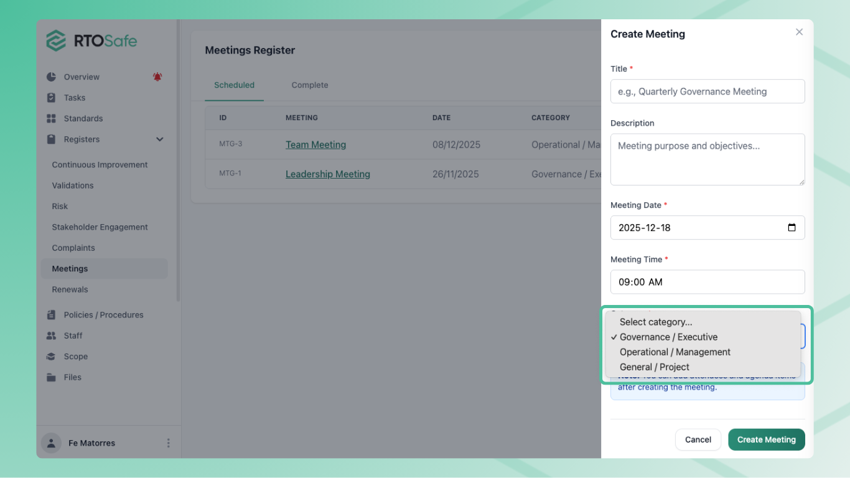
Task: Open the Team Meeting link
Action: pos(315,145)
